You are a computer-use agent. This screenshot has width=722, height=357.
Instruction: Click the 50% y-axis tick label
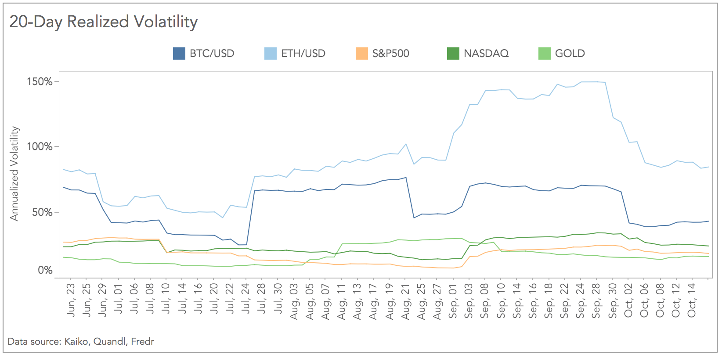43,212
